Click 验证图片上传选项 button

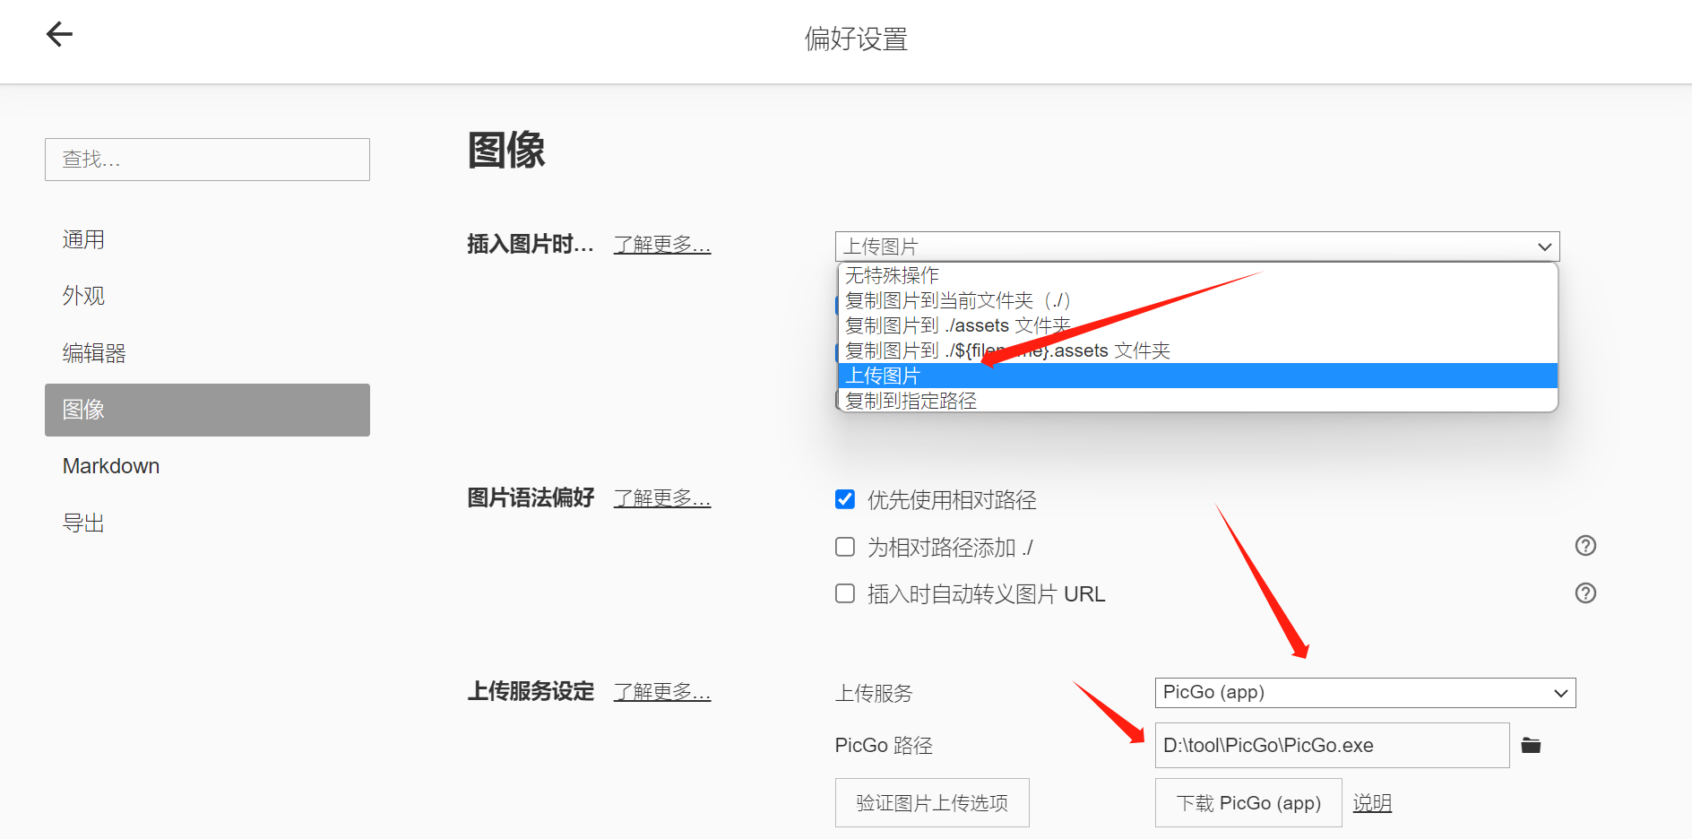pos(932,803)
